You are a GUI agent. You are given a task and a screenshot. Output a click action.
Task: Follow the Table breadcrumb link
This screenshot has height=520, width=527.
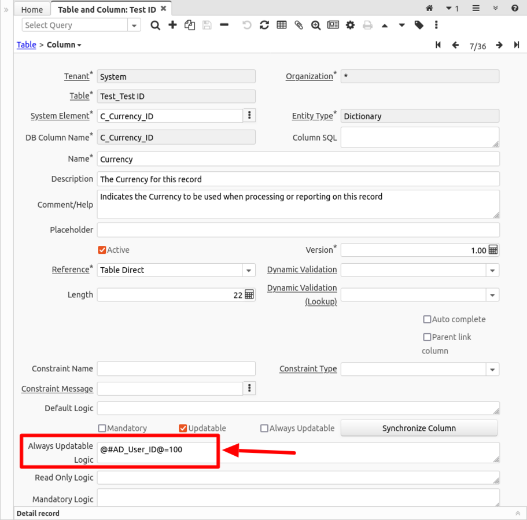[x=26, y=45]
